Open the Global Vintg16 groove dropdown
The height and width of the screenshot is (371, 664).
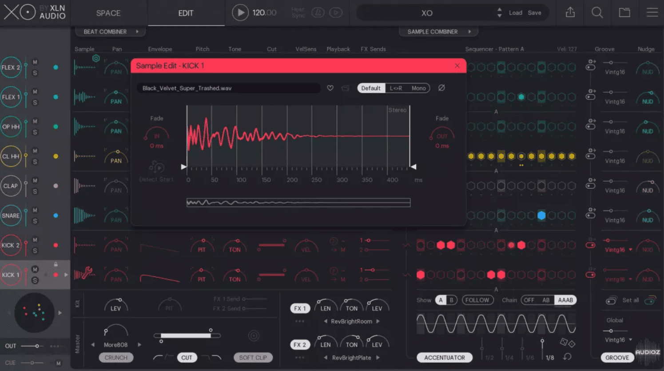tap(618, 340)
